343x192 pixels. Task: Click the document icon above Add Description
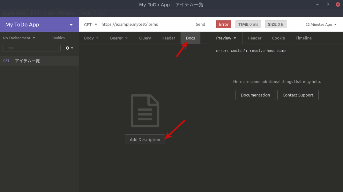coord(145,110)
